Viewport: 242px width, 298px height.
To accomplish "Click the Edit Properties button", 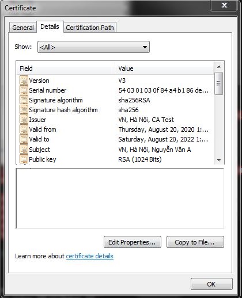I will click(133, 242).
